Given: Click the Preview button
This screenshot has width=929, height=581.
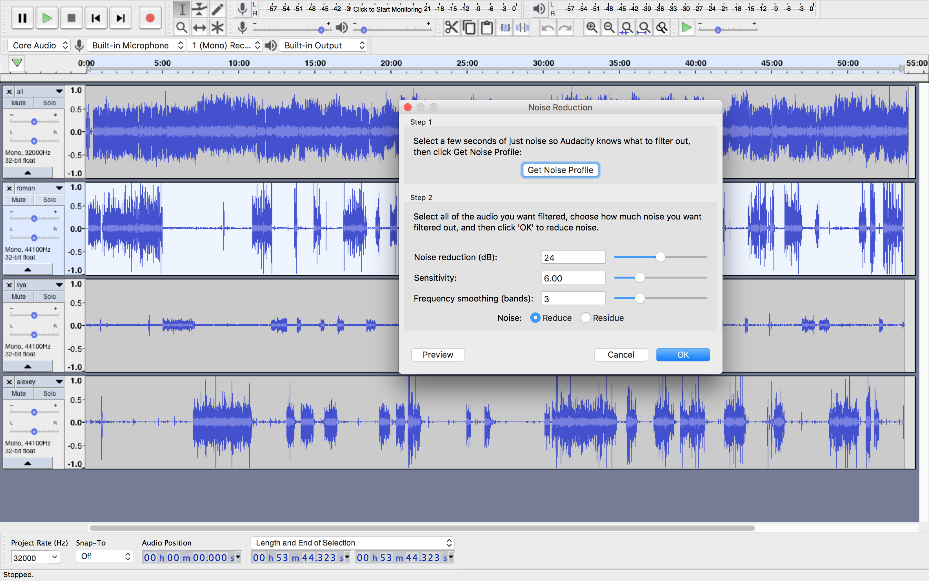Looking at the screenshot, I should pos(438,355).
